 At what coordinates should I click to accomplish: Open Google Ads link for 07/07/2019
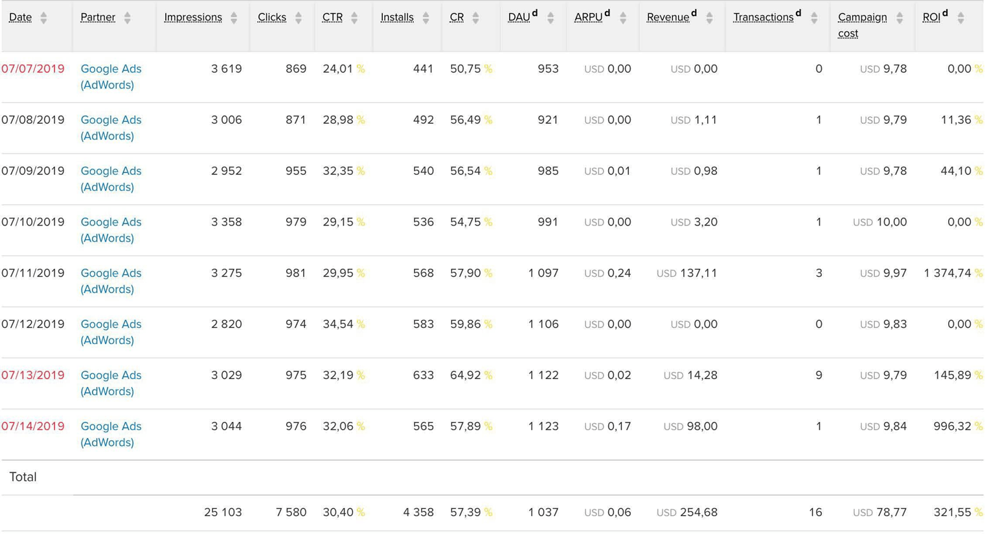pyautogui.click(x=111, y=76)
